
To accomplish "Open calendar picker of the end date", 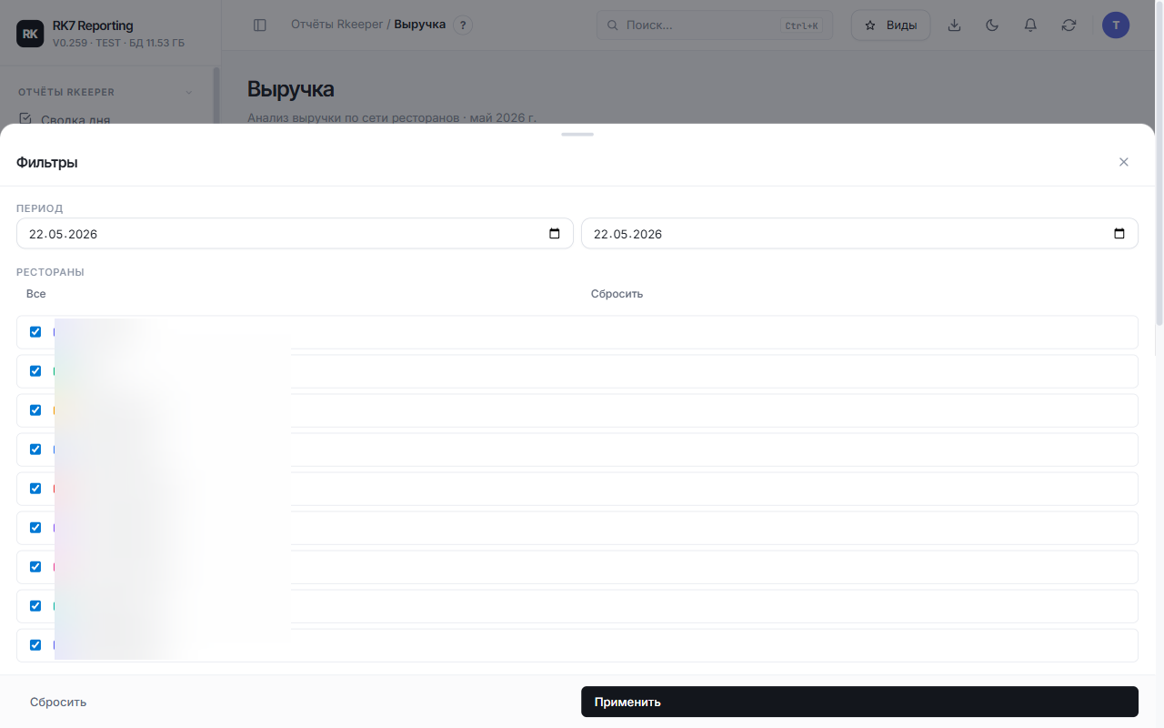I will (x=1119, y=234).
